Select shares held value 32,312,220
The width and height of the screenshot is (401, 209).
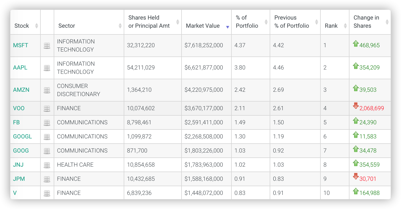[141, 45]
